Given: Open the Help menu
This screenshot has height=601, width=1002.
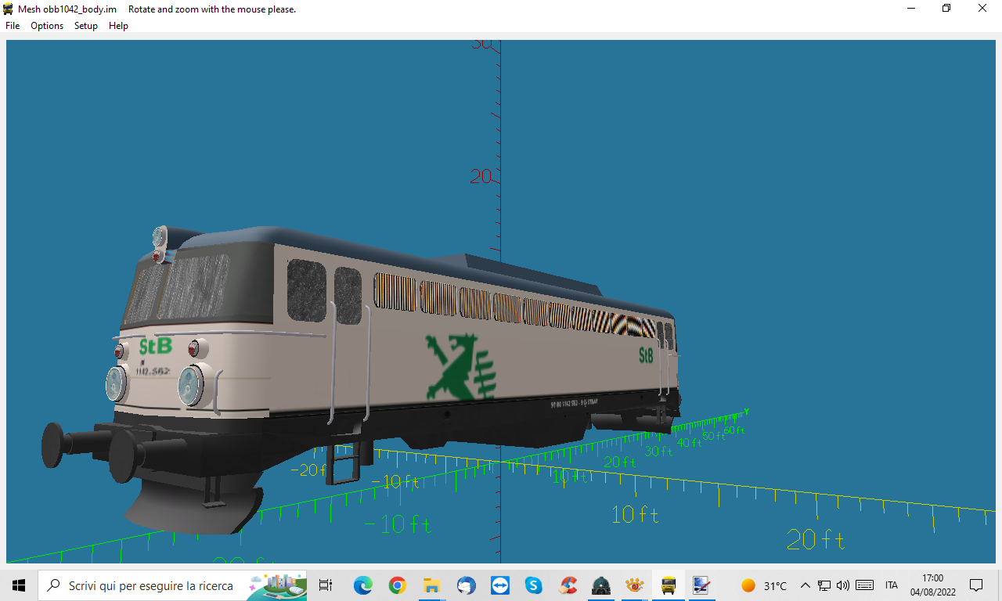Looking at the screenshot, I should click(x=118, y=26).
